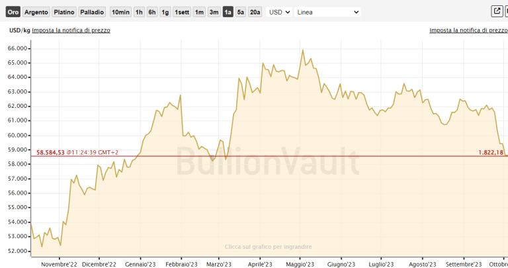This screenshot has height=268, width=508.
Task: Switch chart to 5a range
Action: 241,12
